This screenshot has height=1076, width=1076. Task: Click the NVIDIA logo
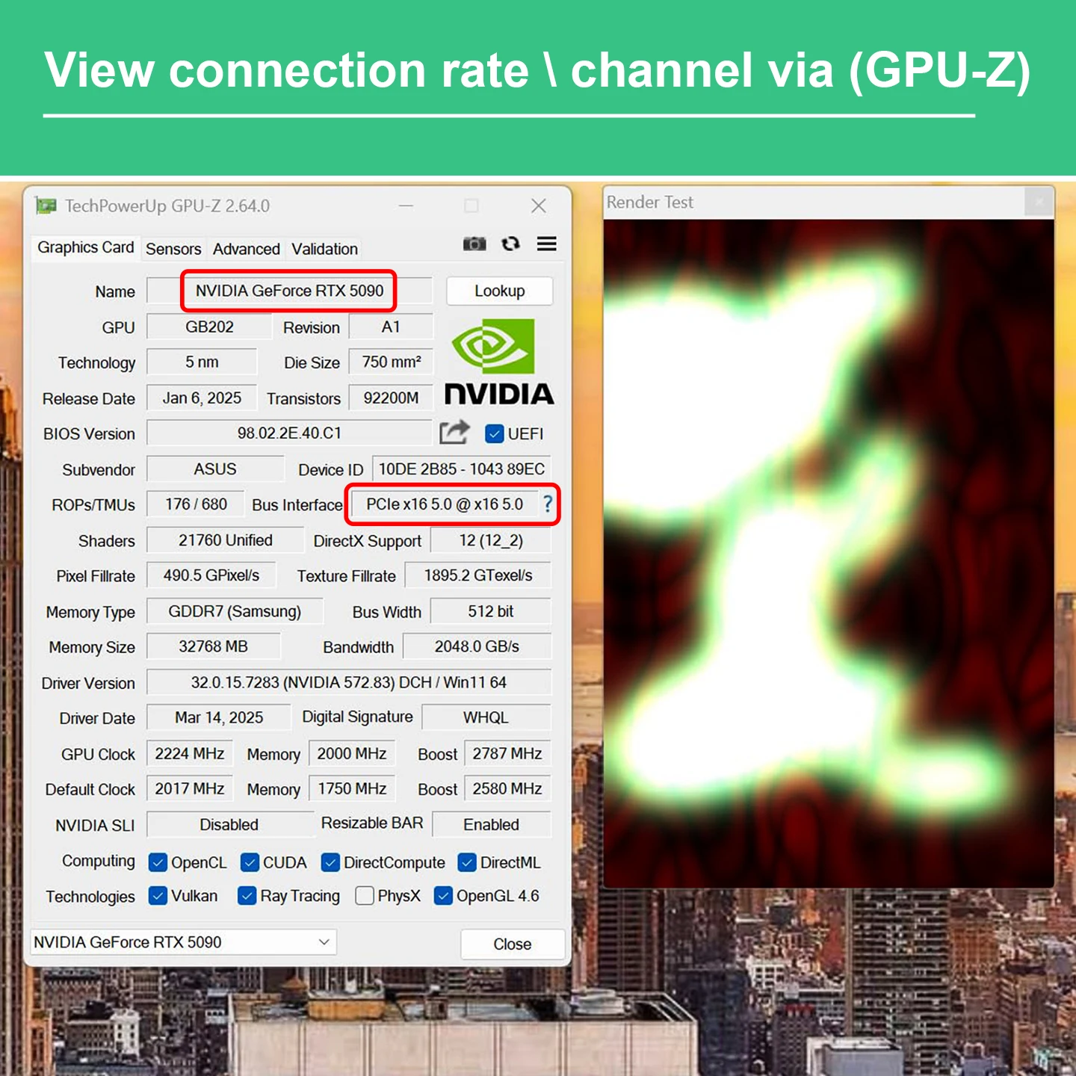(x=499, y=362)
